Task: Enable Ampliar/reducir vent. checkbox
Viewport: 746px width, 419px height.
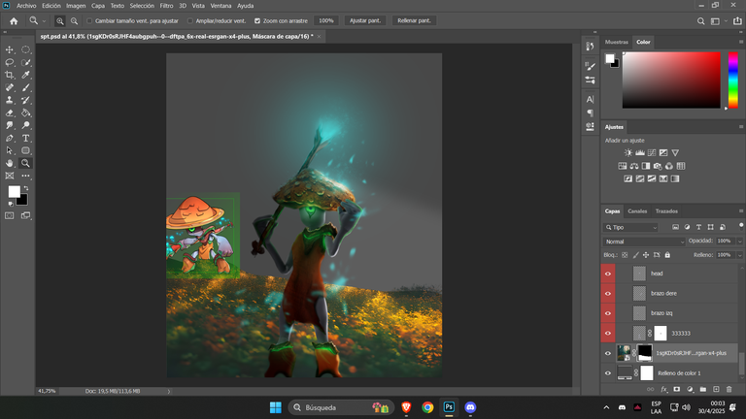Action: (x=190, y=21)
